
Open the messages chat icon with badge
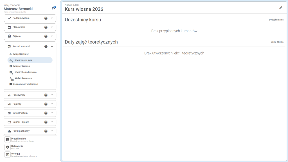(x=53, y=8)
